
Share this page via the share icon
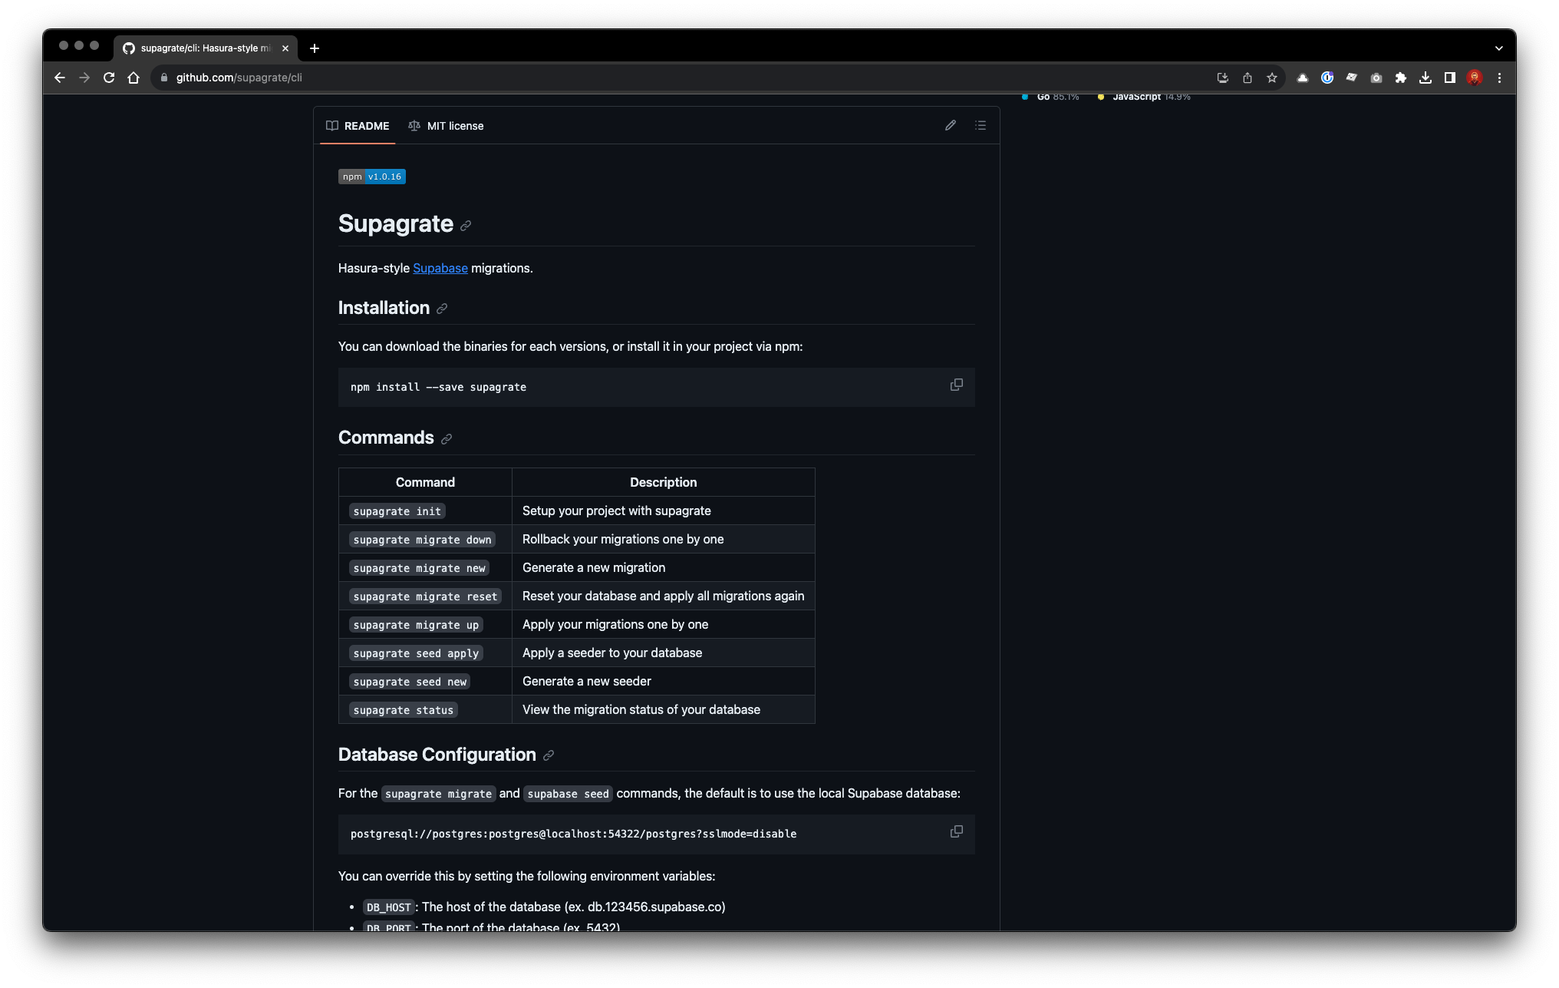1248,78
